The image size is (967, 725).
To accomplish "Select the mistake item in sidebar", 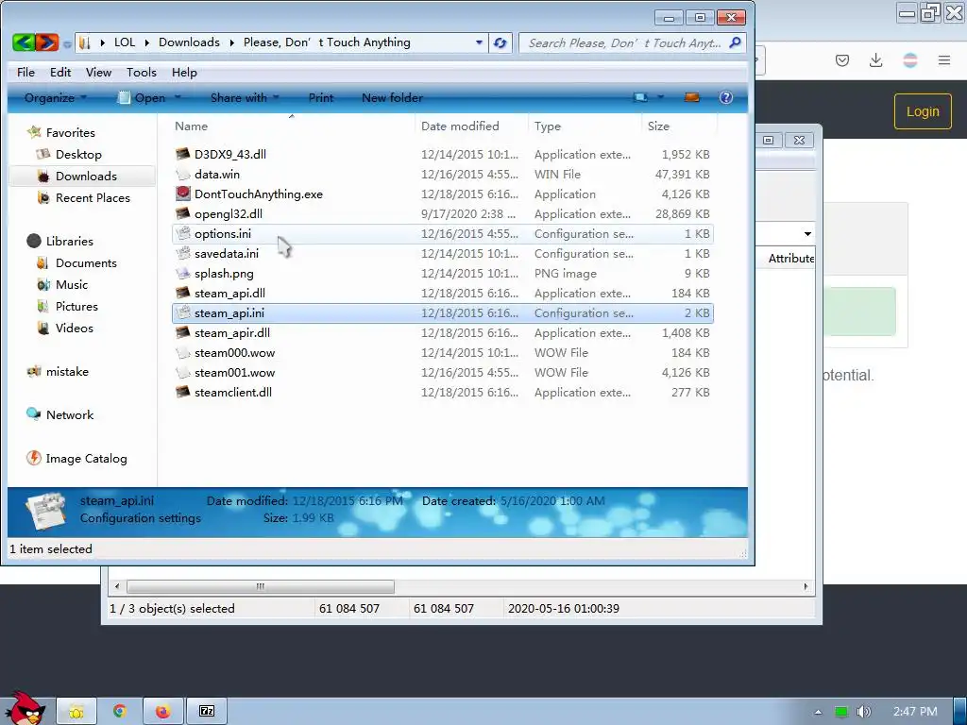I will tap(67, 372).
